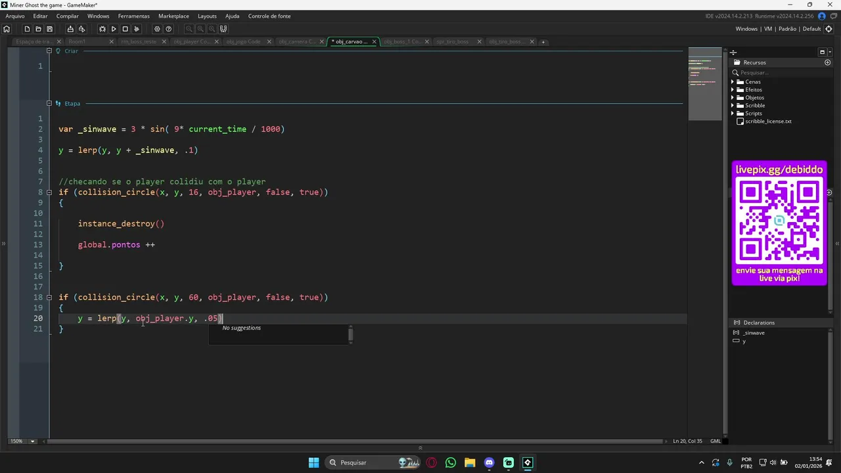Image resolution: width=841 pixels, height=473 pixels.
Task: Open the Arquivo menu
Action: coord(15,16)
